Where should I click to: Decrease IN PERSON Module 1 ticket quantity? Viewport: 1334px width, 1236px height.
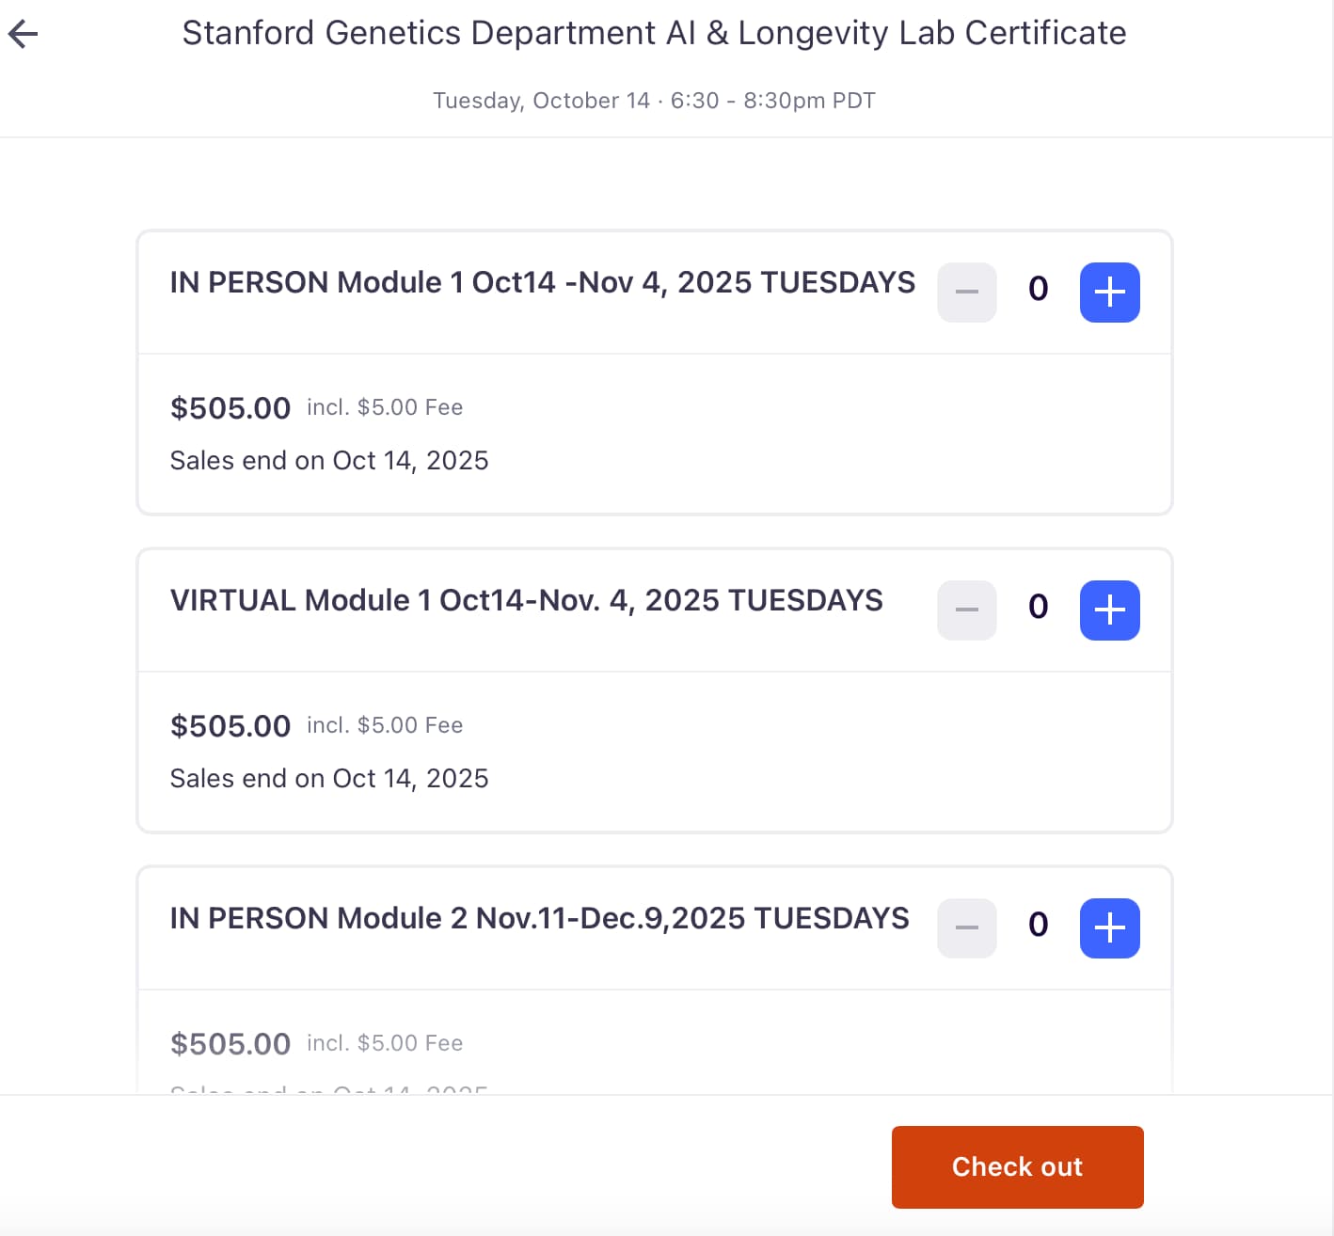[966, 292]
